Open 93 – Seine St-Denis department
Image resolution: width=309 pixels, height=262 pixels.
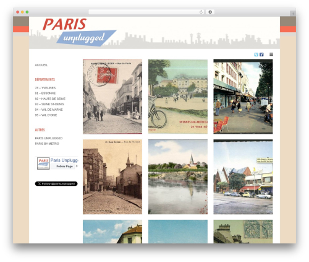click(49, 104)
